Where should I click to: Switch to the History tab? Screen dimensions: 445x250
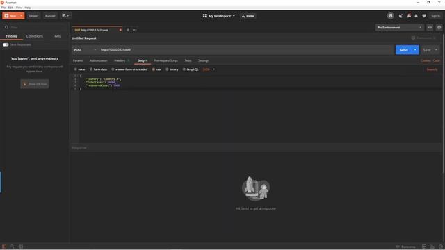(11, 36)
